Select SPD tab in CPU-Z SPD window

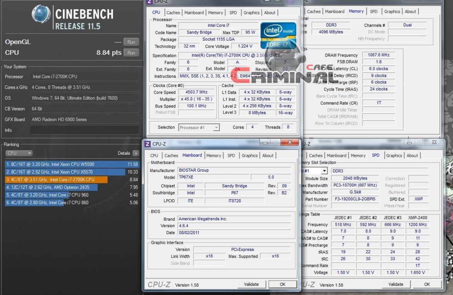[x=376, y=155]
